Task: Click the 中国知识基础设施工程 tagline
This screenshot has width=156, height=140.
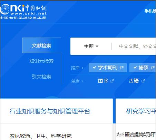Action: coord(23,18)
